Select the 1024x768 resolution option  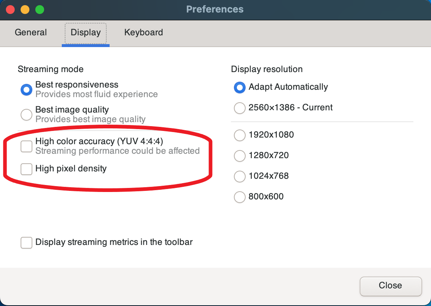pyautogui.click(x=240, y=176)
